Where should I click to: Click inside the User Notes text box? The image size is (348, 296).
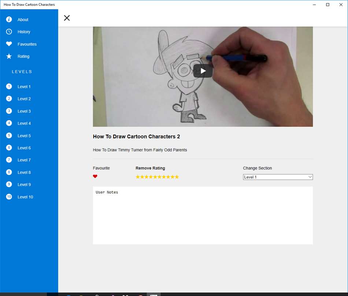point(203,215)
